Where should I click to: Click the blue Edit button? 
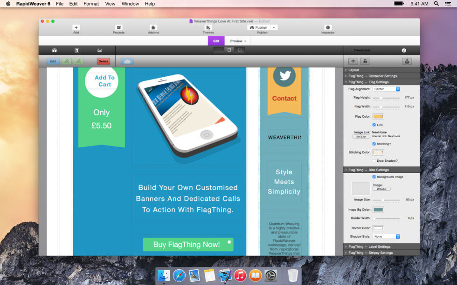tap(53, 61)
